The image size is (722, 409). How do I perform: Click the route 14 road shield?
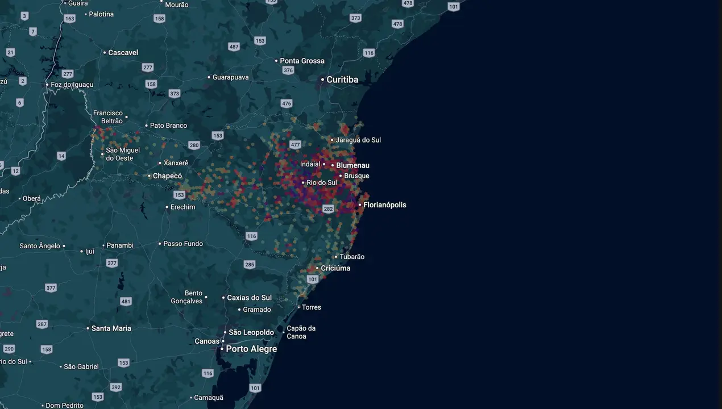61,156
